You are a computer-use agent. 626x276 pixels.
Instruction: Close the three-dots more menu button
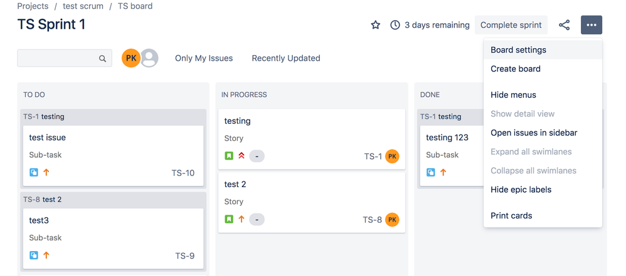coord(592,25)
